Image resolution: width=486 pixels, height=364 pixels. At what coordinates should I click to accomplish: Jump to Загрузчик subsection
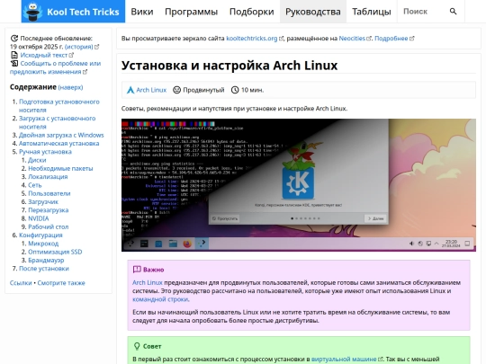click(x=43, y=202)
